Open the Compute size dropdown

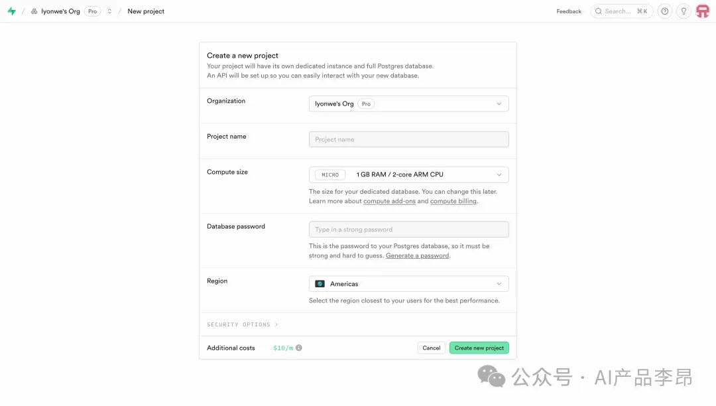coord(408,174)
